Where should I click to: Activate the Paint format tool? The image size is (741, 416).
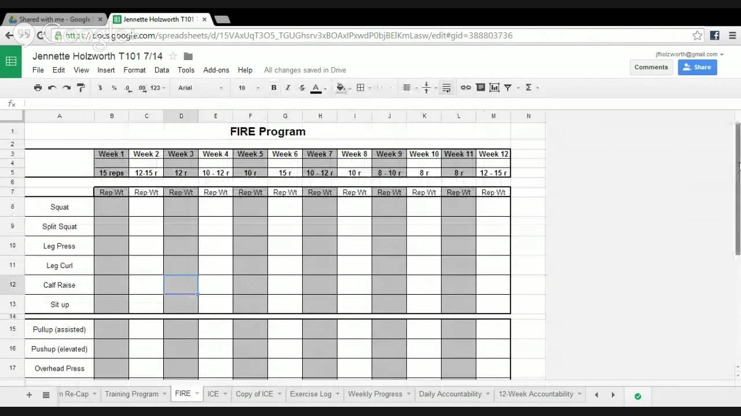[x=81, y=88]
